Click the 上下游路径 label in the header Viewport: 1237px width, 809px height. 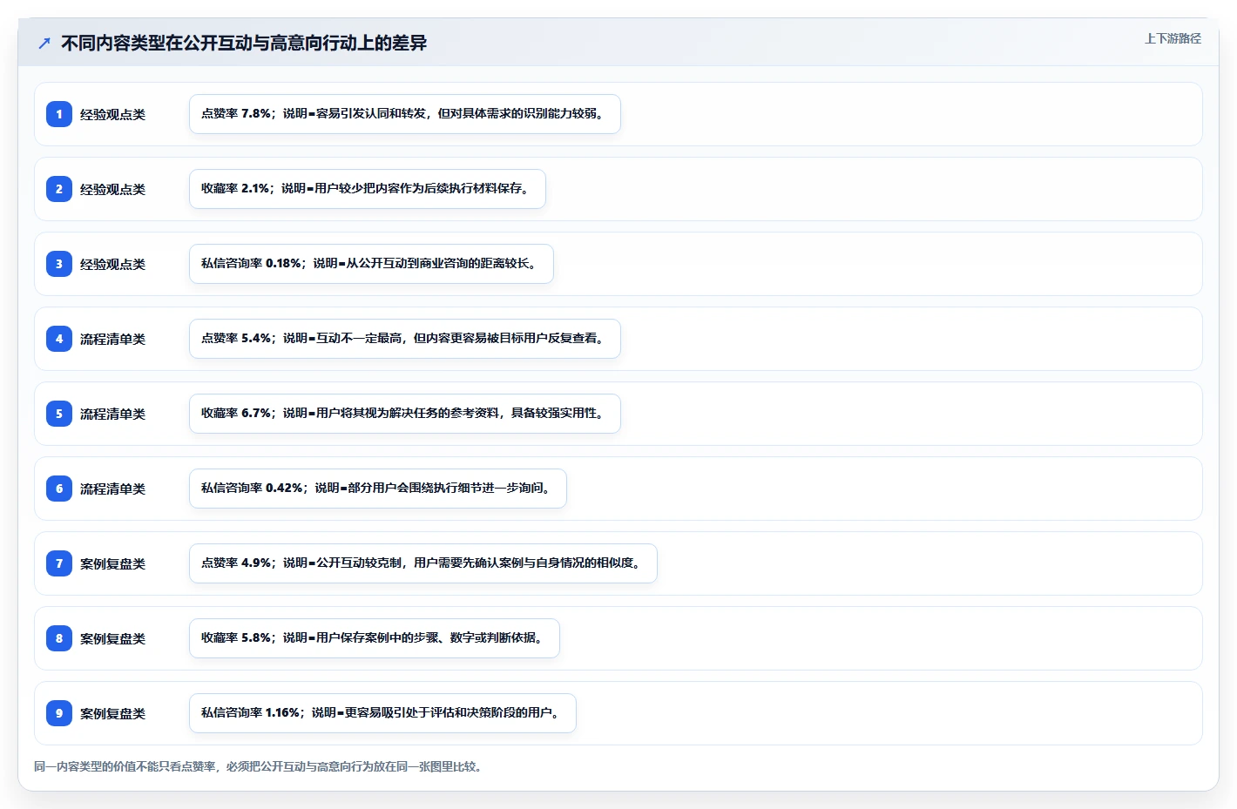(1173, 38)
